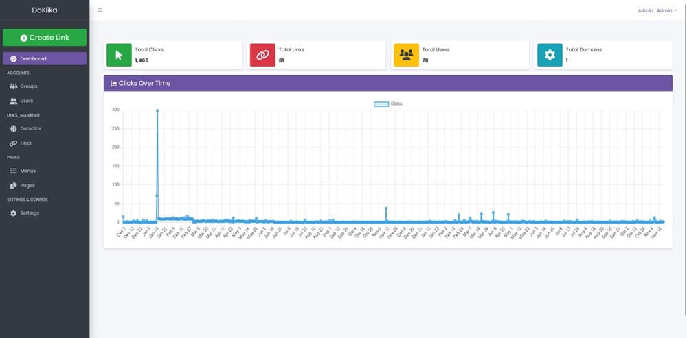Click the teal Total Domains gear icon
Viewport: 687px width, 338px height.
click(550, 55)
